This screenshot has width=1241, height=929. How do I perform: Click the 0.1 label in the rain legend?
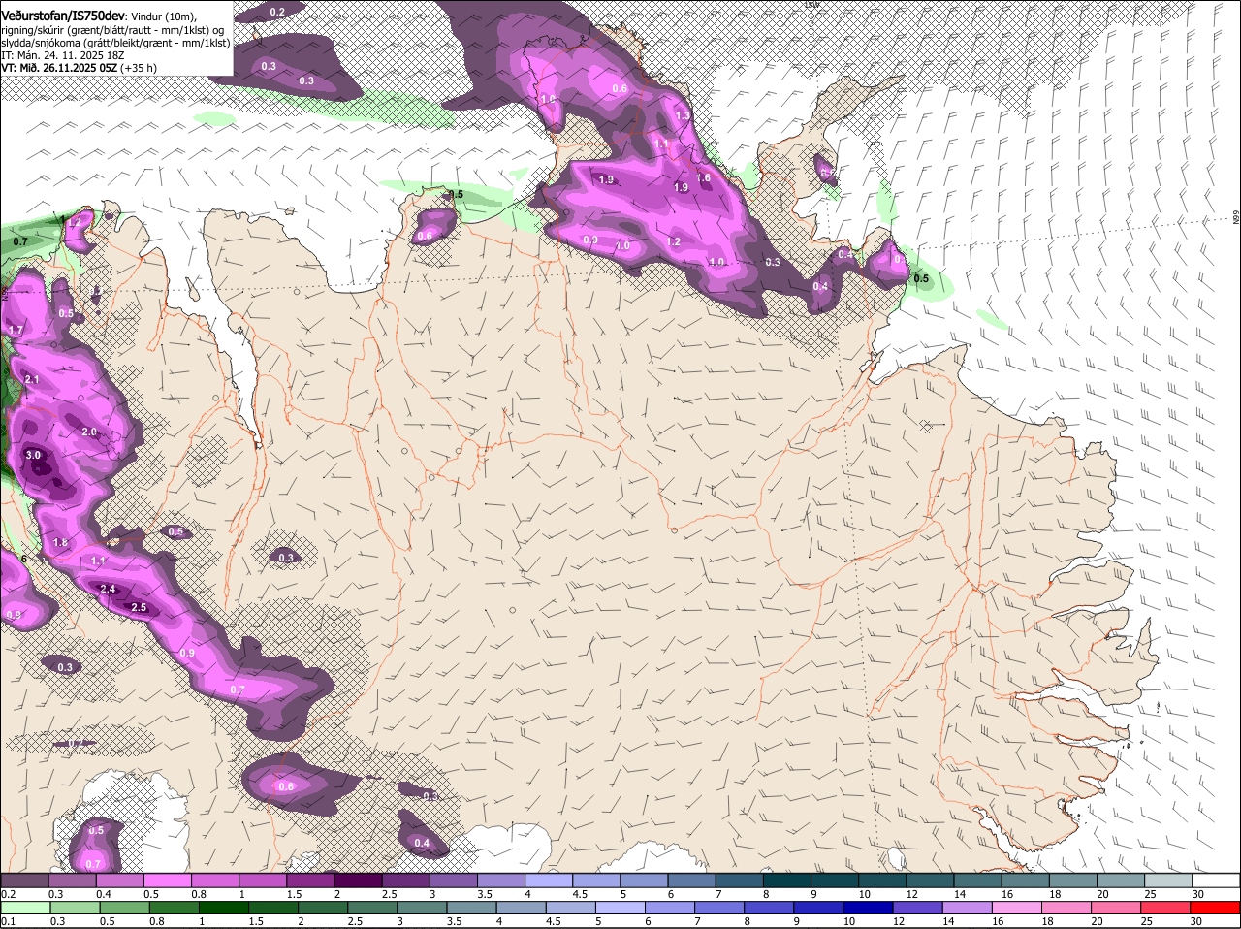click(8, 921)
